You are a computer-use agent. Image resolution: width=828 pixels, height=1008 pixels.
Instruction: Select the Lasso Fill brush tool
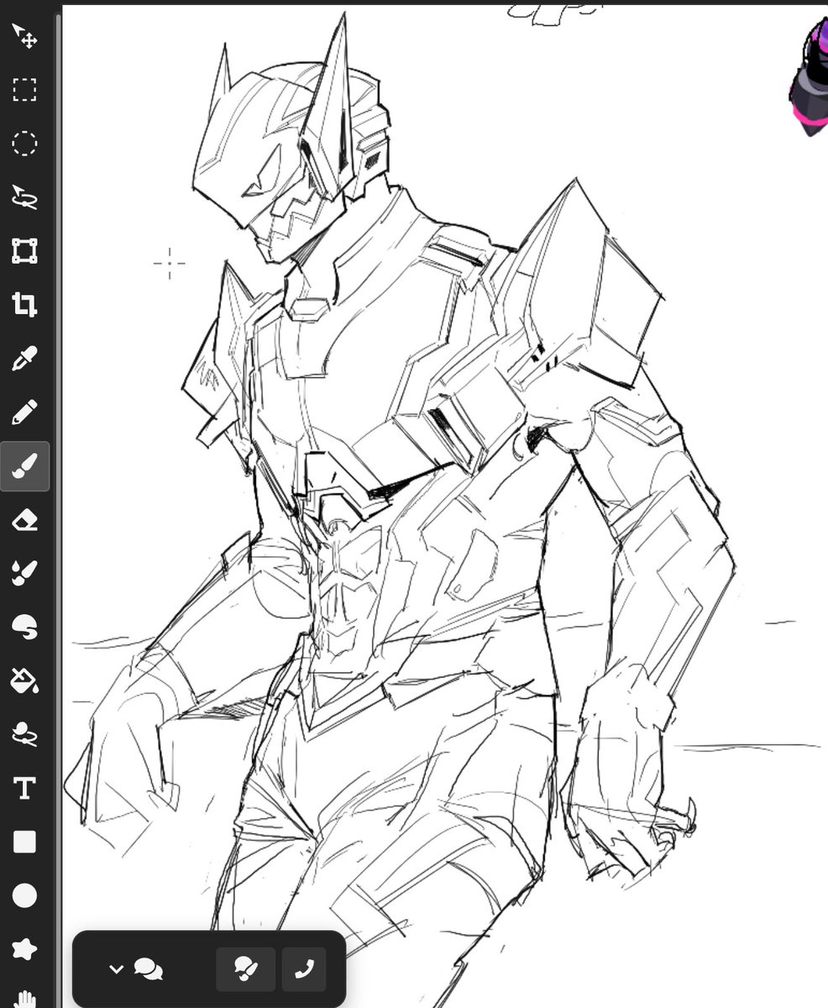tap(24, 735)
